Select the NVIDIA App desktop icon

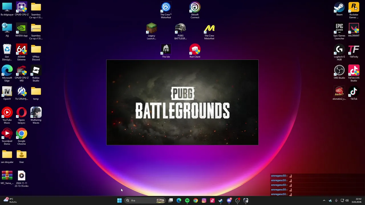pyautogui.click(x=22, y=30)
